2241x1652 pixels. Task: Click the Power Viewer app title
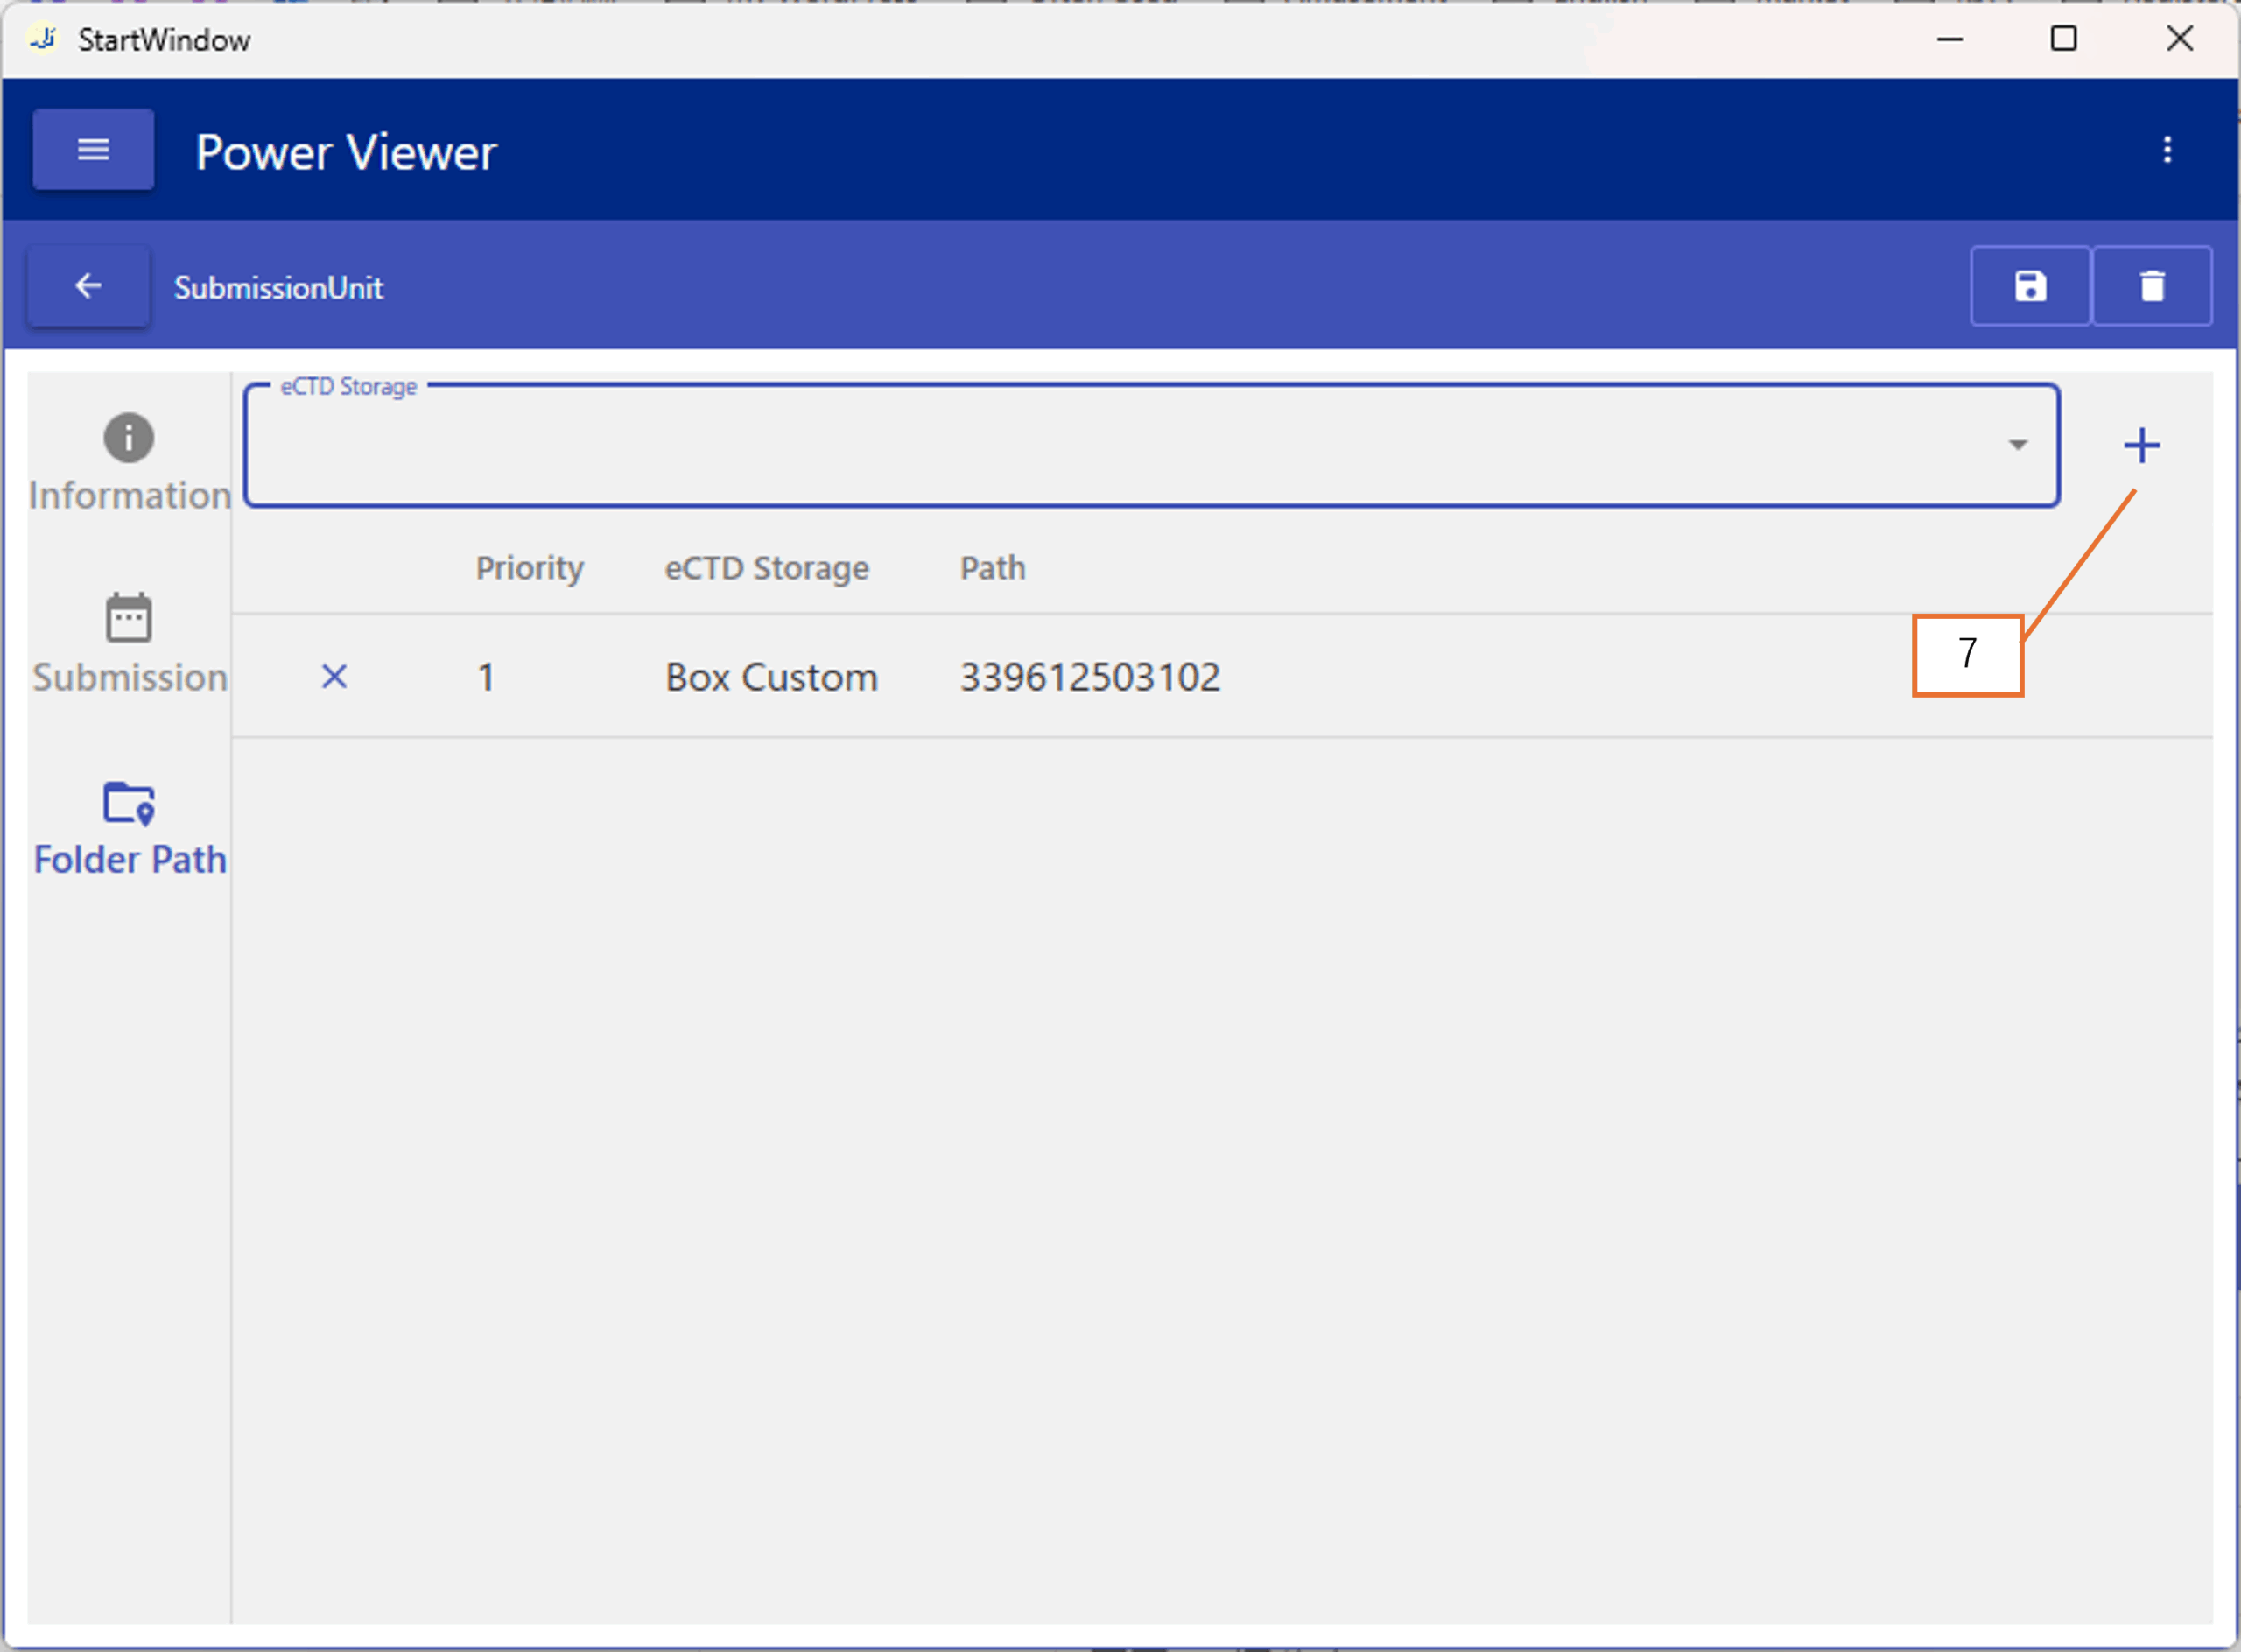click(346, 153)
